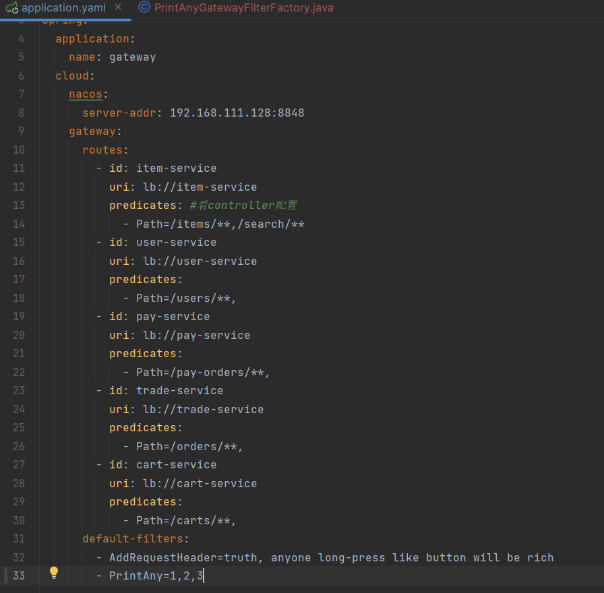Viewport: 604px width, 593px height.
Task: Click the cart-service id value on line 27
Action: pyautogui.click(x=176, y=464)
